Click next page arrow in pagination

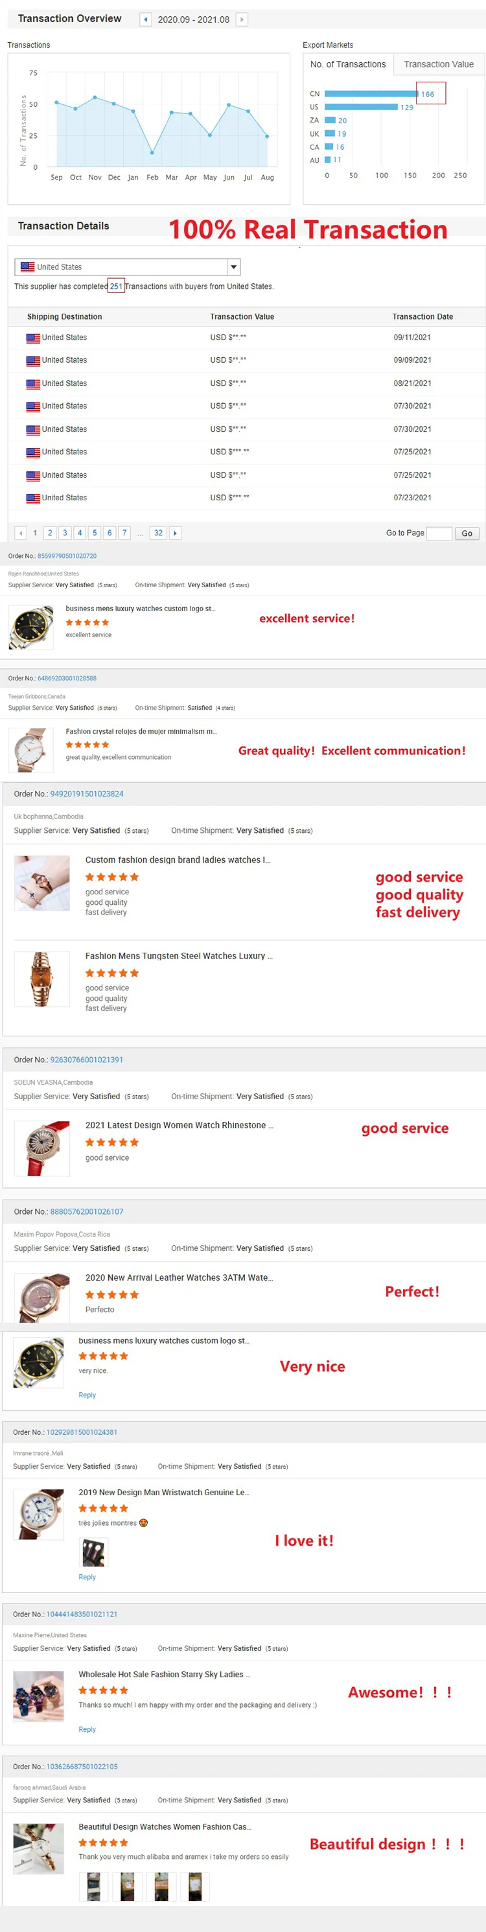[176, 533]
